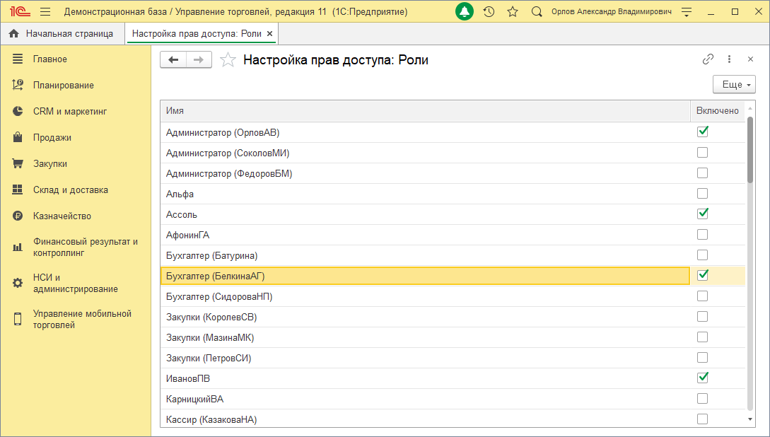Click the shopping bag icon for Продажи
Viewport: 770px width, 437px height.
coord(18,137)
